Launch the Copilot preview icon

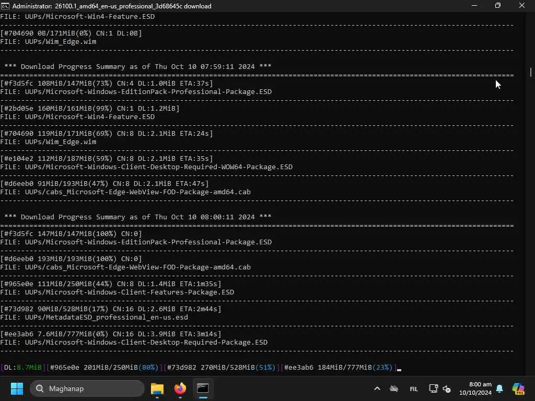(518, 388)
